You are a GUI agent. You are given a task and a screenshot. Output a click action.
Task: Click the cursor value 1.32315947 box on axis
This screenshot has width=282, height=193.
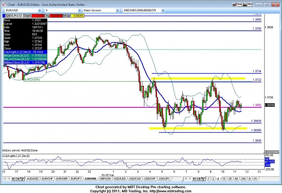272,152
